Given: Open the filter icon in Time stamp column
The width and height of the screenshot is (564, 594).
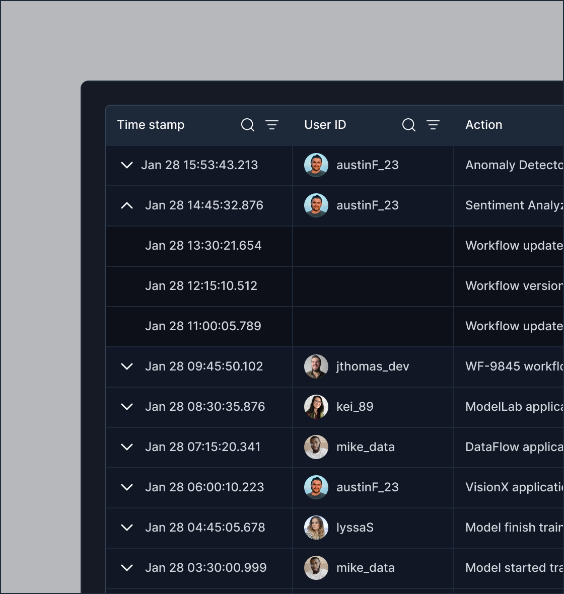Looking at the screenshot, I should point(272,125).
